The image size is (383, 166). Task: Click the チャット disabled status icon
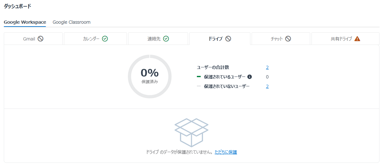pos(288,39)
